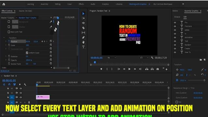Expand Scale property
Viewport: 208px width, 117px height.
pos(6,45)
